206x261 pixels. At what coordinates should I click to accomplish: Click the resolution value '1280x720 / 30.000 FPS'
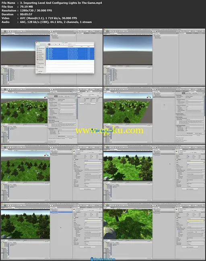click(x=36, y=10)
